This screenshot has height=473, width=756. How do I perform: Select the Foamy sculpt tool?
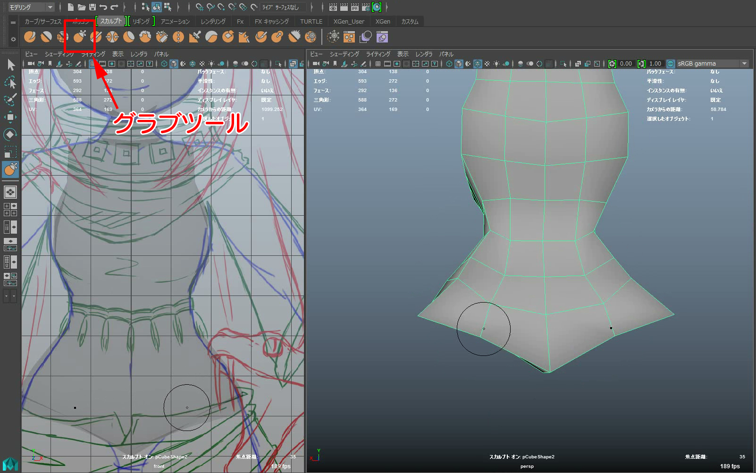tap(145, 37)
